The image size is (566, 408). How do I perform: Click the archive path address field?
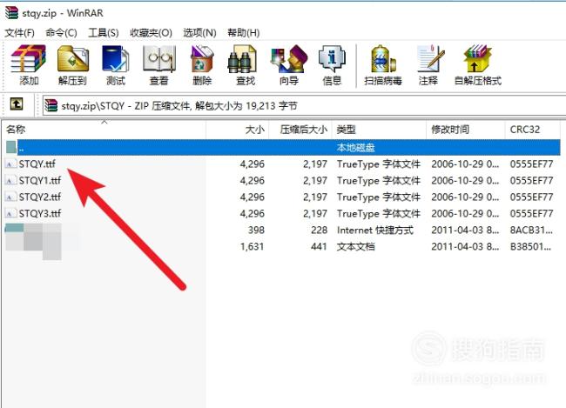[x=304, y=106]
